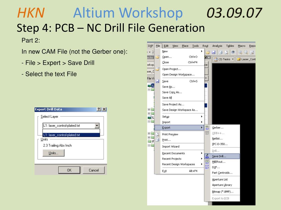Click the Save Drill OUT icon
Image resolution: width=281 pixels, height=210 pixels.
click(x=207, y=156)
